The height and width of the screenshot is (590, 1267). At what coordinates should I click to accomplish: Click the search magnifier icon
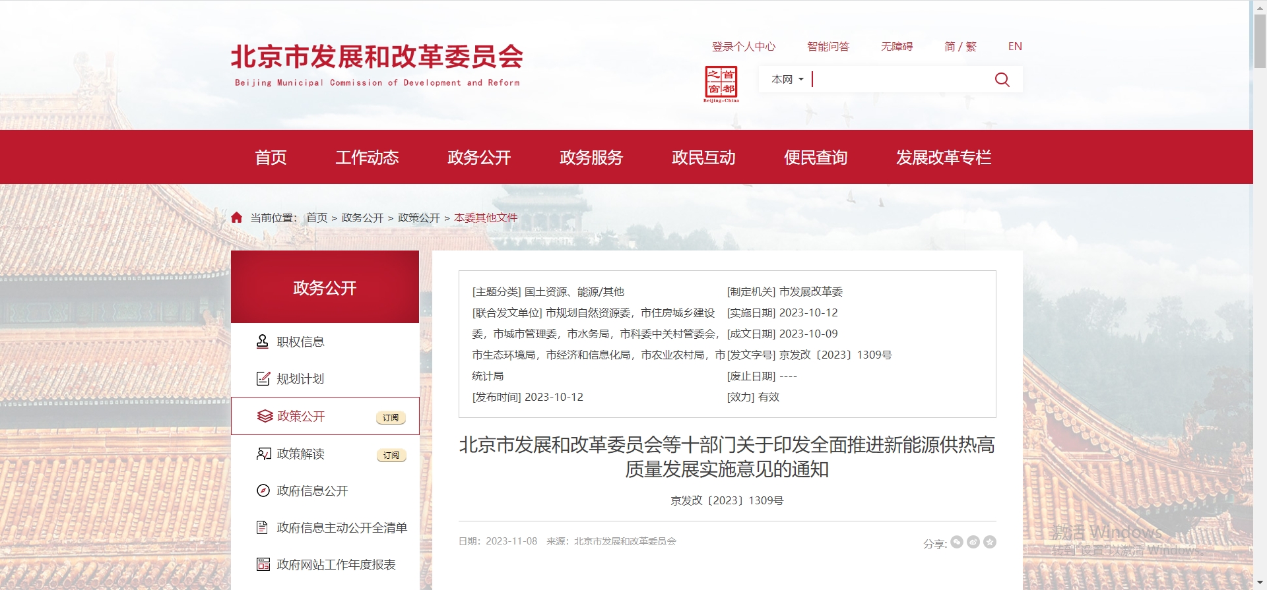[x=1002, y=80]
